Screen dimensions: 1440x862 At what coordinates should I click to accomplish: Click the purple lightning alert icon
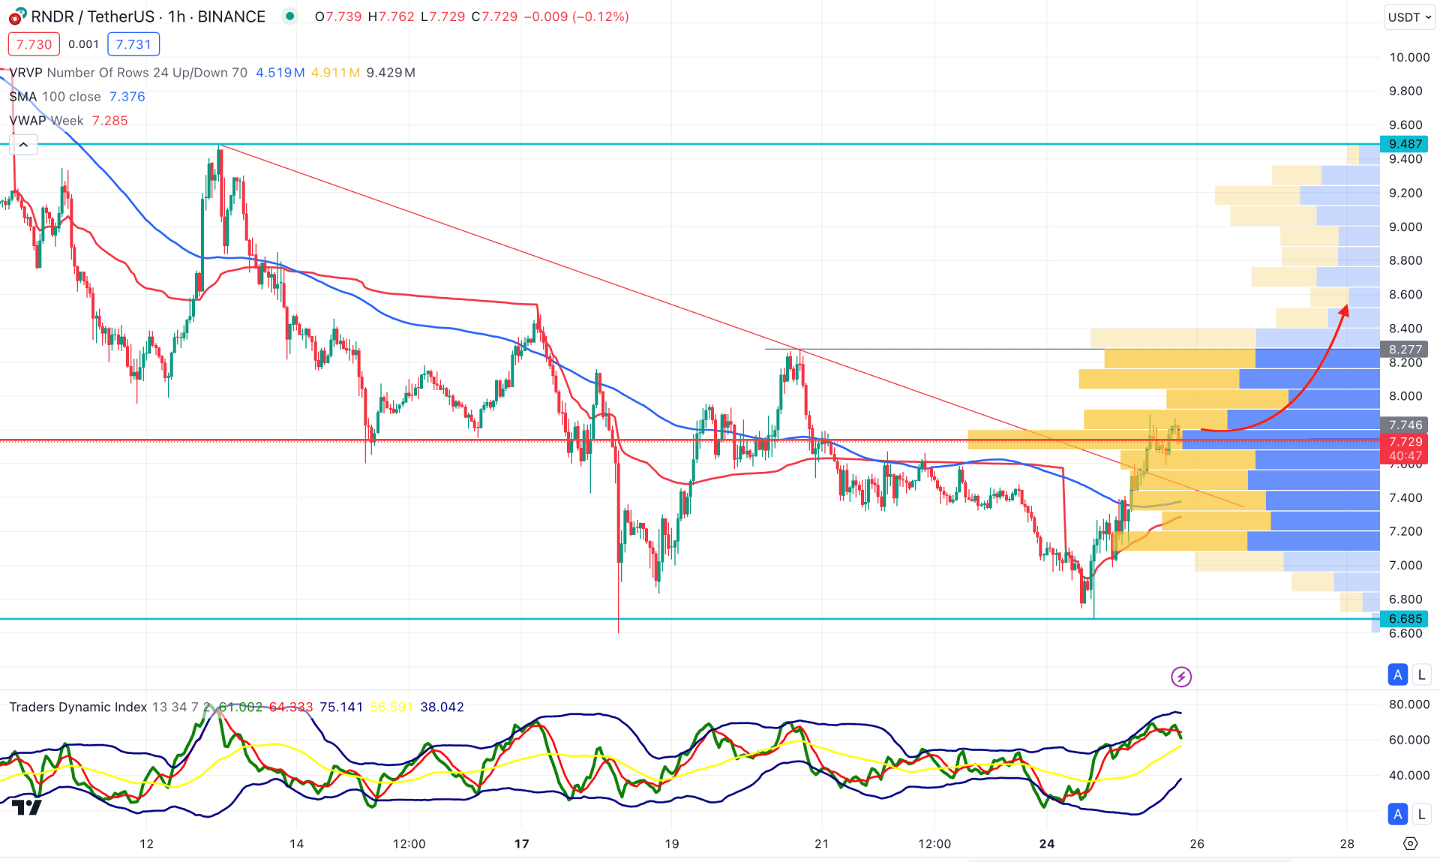coord(1181,677)
